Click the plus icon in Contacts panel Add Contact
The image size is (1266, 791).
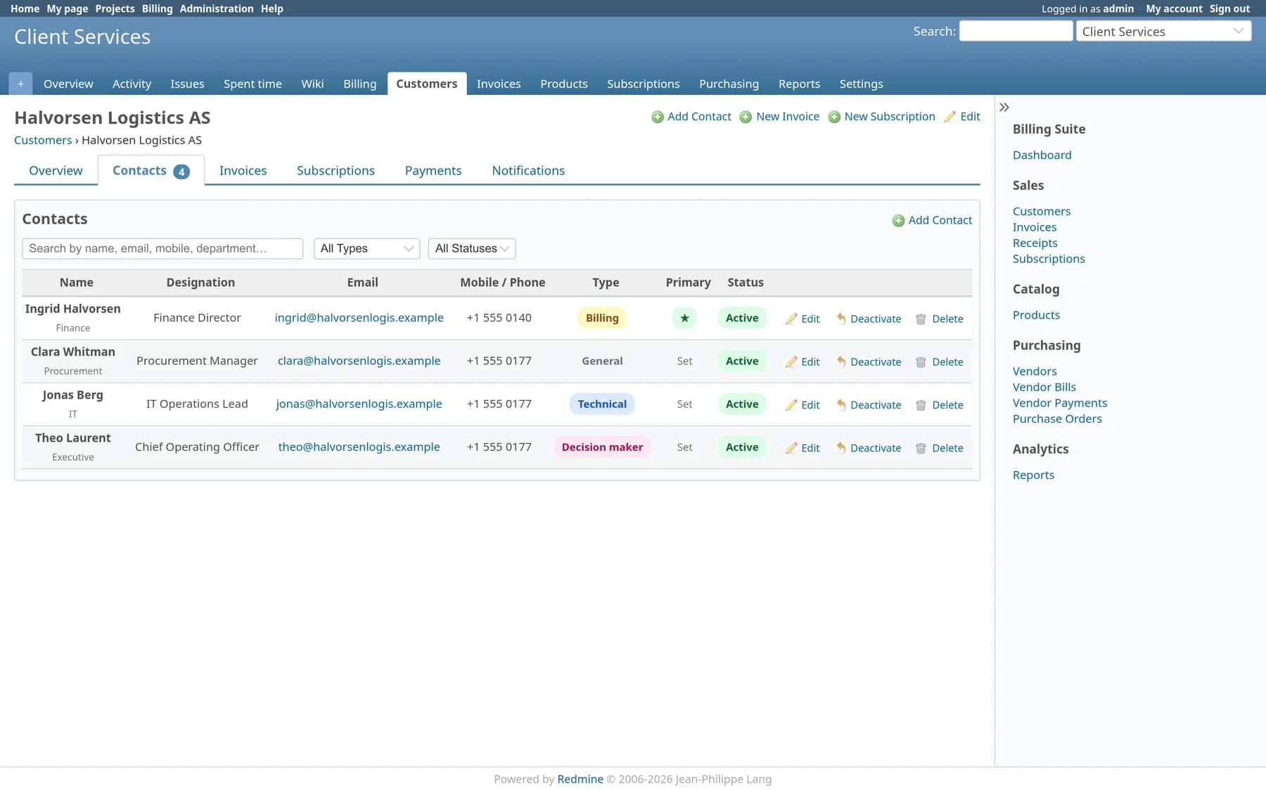tap(898, 221)
